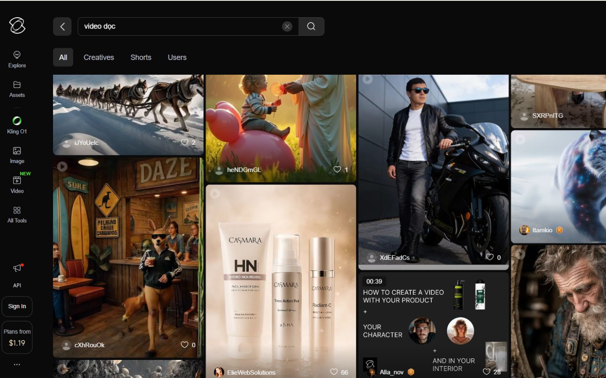The image size is (606, 378).
Task: Open the Itamkio username link
Action: pyautogui.click(x=542, y=230)
